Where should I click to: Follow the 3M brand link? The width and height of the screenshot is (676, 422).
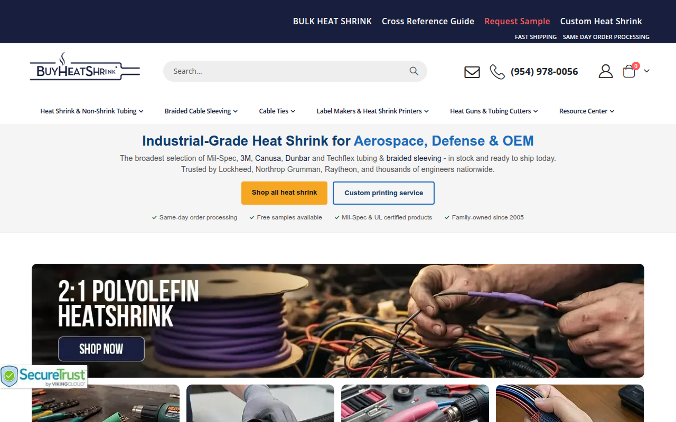click(x=246, y=158)
